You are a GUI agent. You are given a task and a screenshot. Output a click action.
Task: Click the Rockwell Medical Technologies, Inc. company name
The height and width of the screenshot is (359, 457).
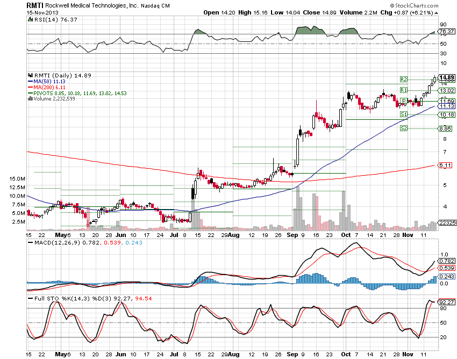(x=92, y=5)
